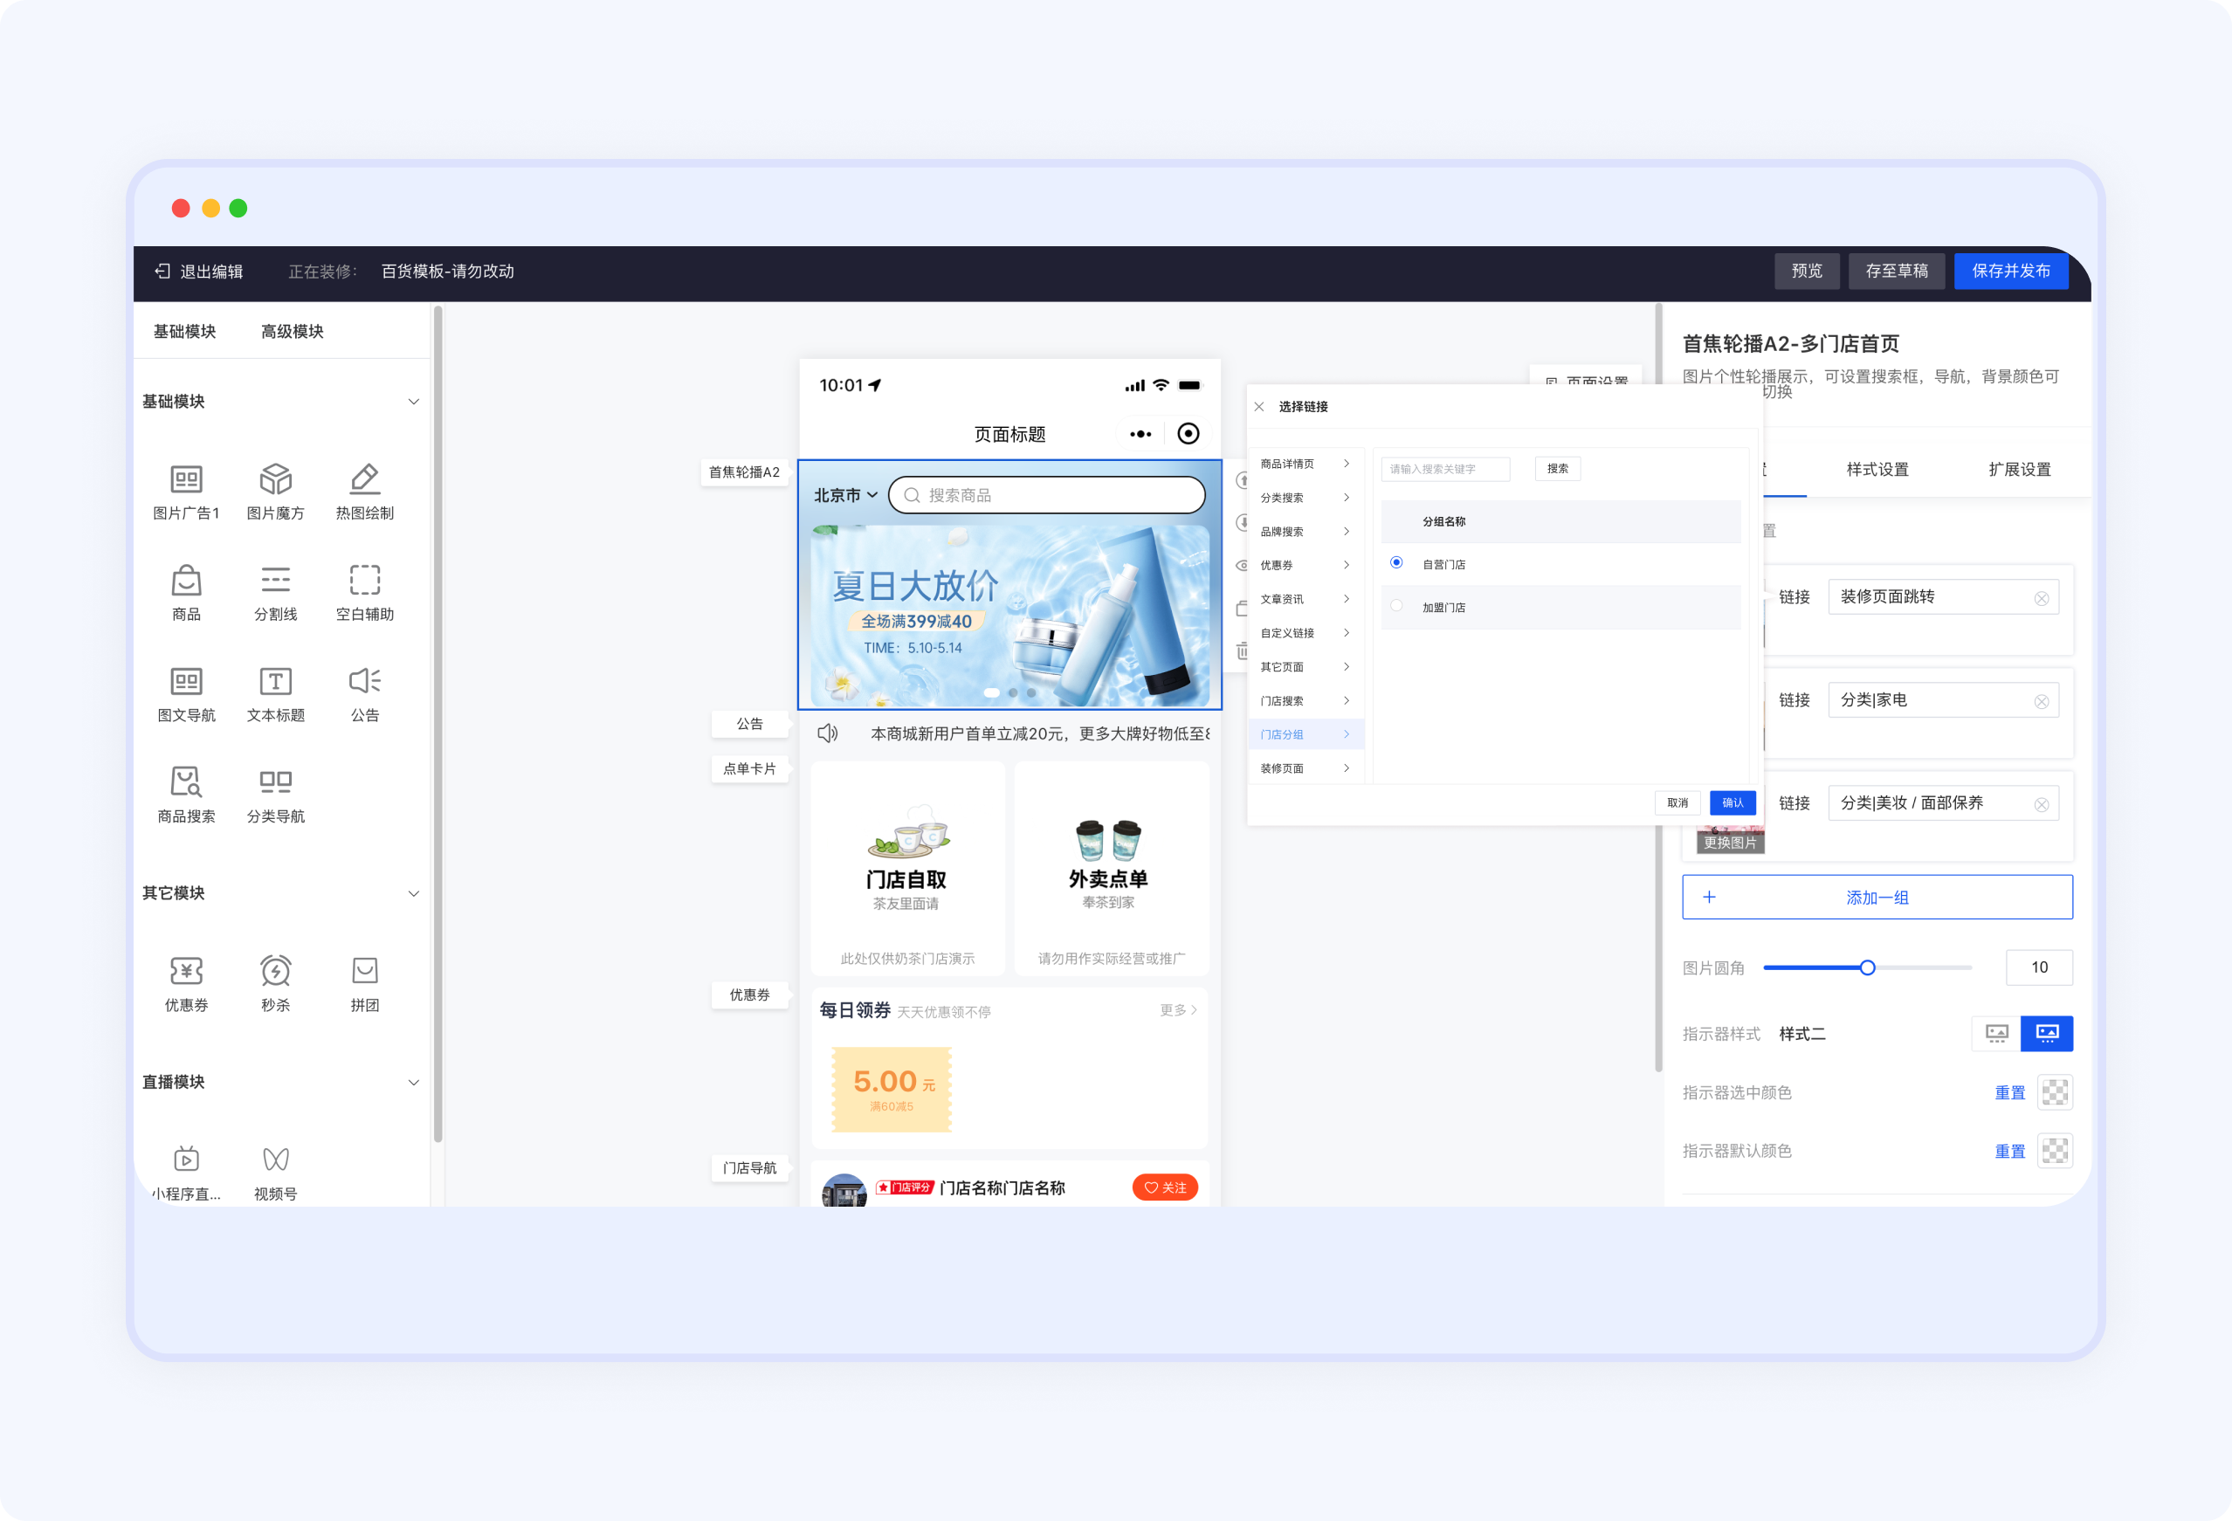Viewport: 2232px width, 1521px height.
Task: Select 门店分组 in link list
Action: click(x=1305, y=734)
